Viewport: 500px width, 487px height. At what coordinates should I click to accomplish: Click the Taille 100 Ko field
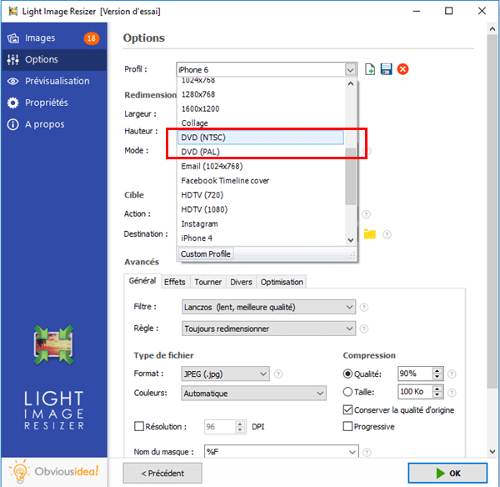click(x=415, y=392)
